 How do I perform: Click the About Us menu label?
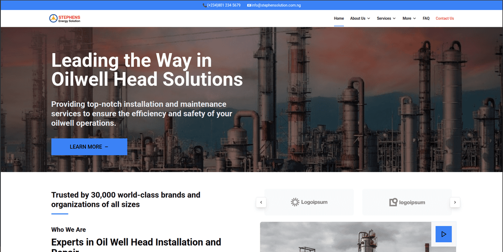pyautogui.click(x=358, y=18)
